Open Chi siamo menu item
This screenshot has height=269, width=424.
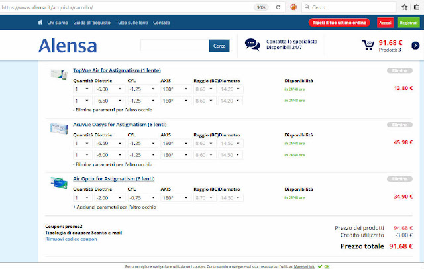click(58, 23)
